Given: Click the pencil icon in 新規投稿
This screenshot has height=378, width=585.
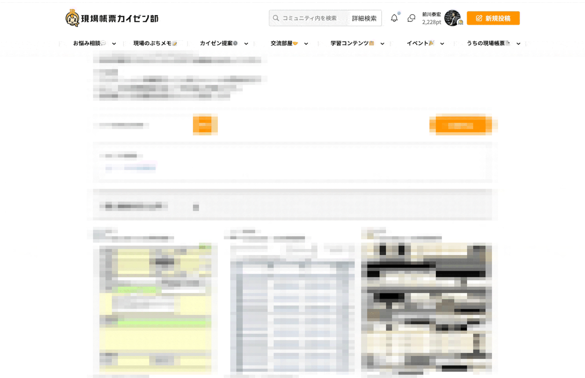Looking at the screenshot, I should point(479,18).
